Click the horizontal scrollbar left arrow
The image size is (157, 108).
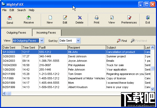tap(4, 94)
